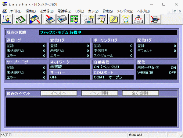Click the fax machine red arrow icon
Viewport: 183px width, 138px height.
click(50, 19)
